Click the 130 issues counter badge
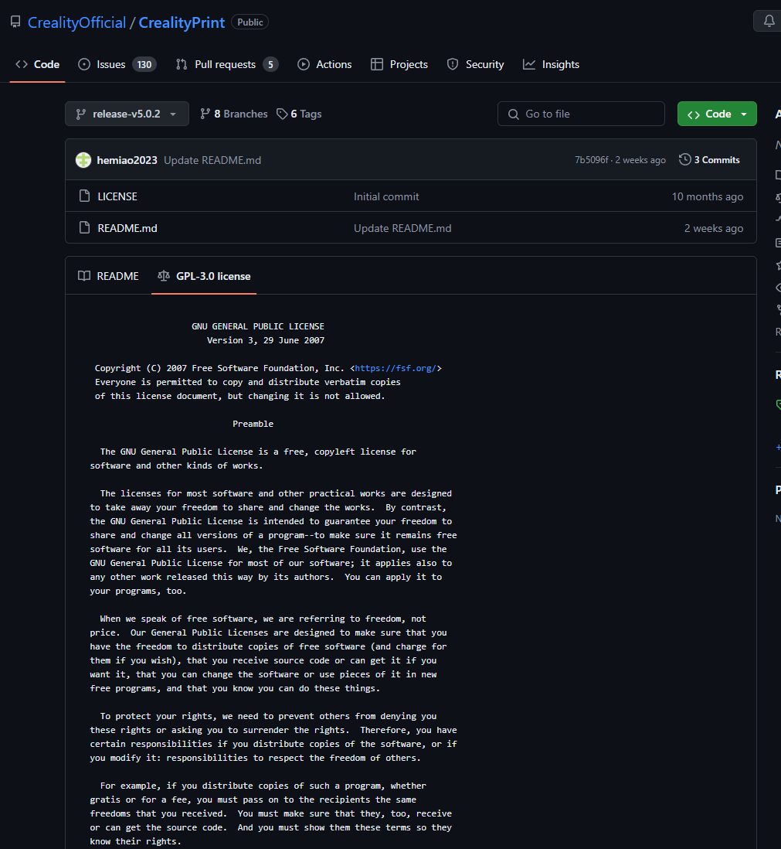The image size is (781, 849). (x=144, y=64)
